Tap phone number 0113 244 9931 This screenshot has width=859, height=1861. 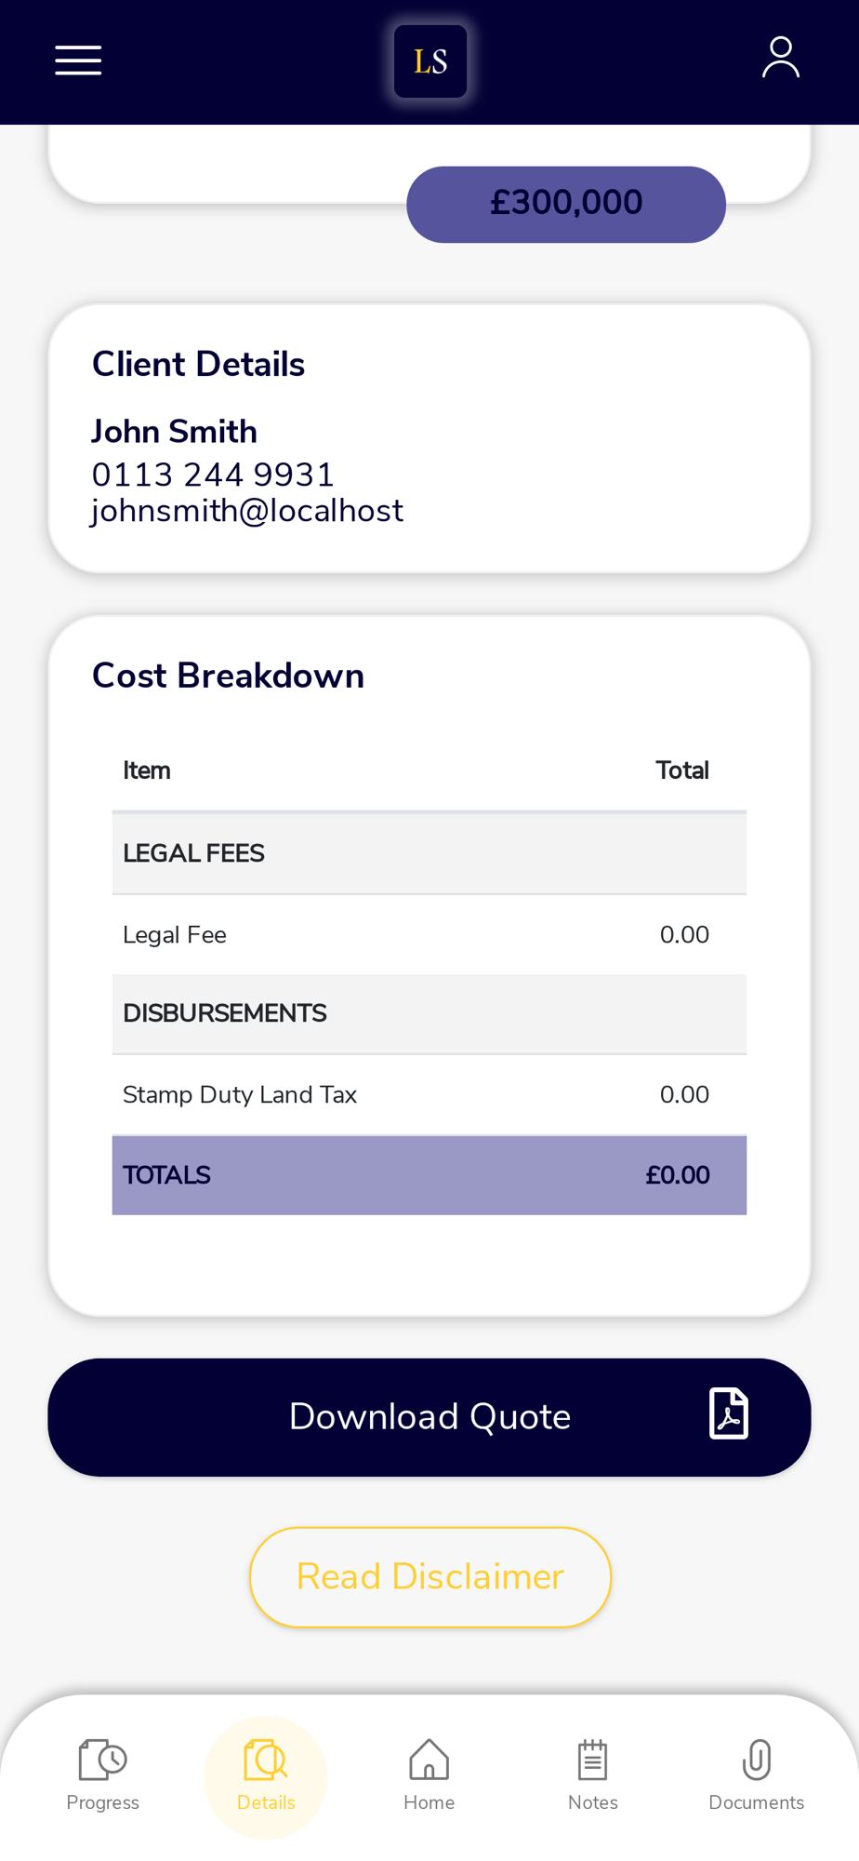click(213, 475)
